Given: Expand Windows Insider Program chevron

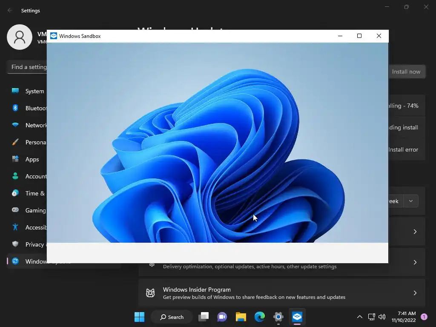Looking at the screenshot, I should pos(415,293).
